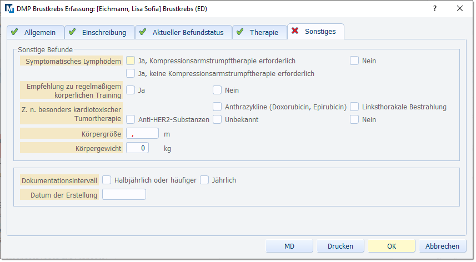Screen dimensions: 476x262
Task: Click the Drucken button
Action: 340,246
